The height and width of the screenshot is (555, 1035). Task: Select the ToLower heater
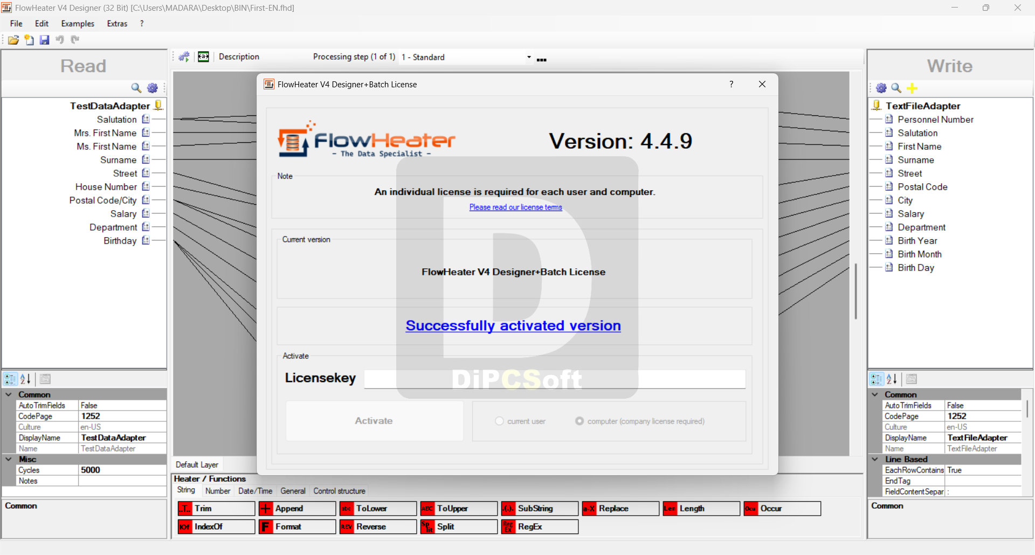point(378,509)
